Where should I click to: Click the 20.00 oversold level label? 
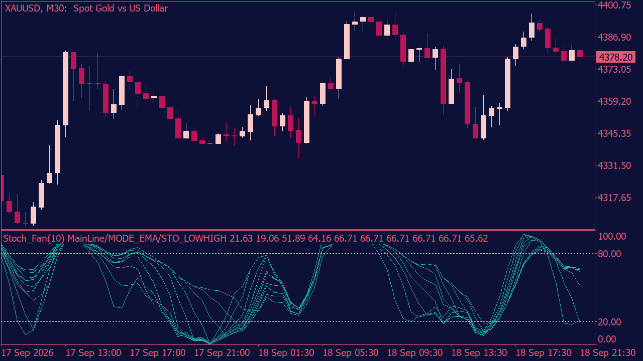(610, 321)
